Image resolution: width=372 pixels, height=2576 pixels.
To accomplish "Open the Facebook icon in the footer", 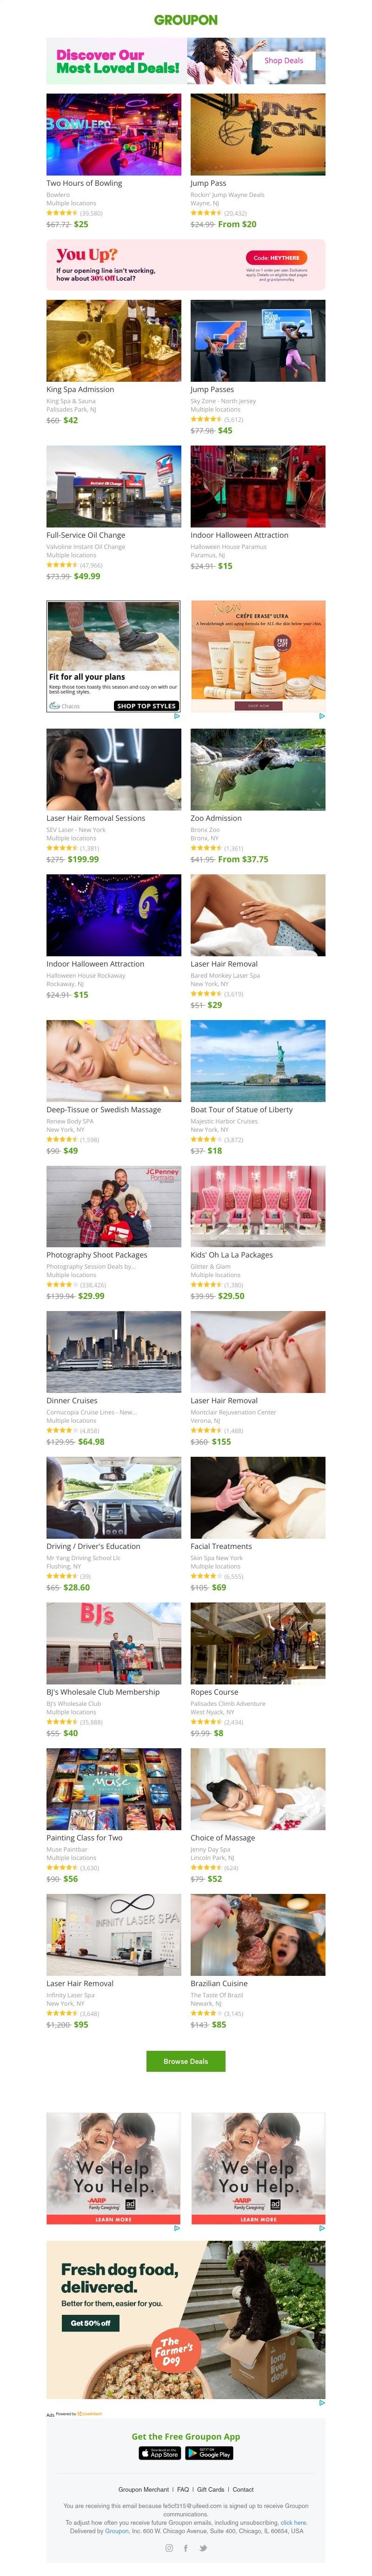I will click(186, 2547).
